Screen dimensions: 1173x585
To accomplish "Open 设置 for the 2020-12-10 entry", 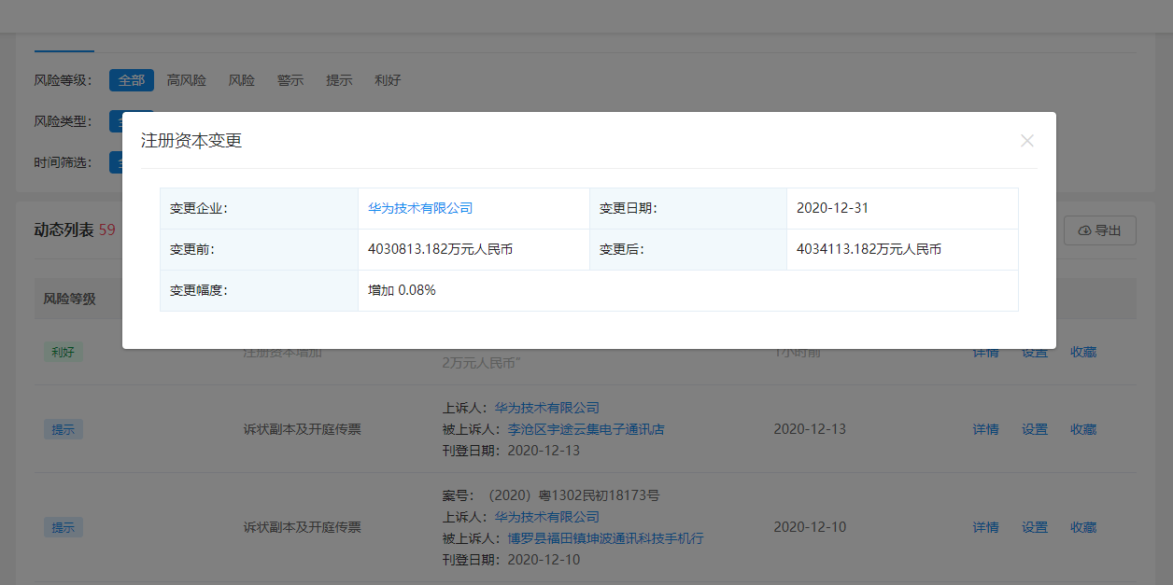I will click(x=1034, y=527).
